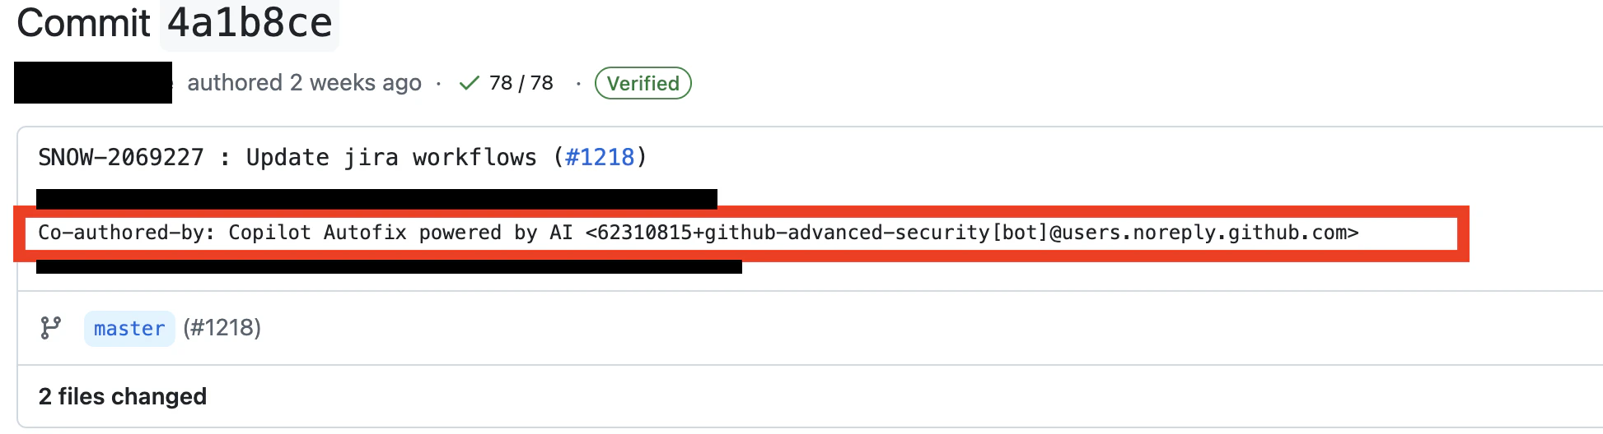Open the Verified signature badge
Image resolution: width=1603 pixels, height=434 pixels.
643,83
